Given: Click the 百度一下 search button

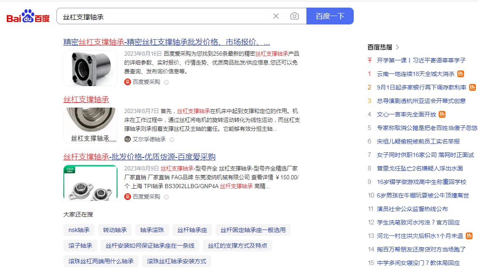Looking at the screenshot, I should click(x=330, y=16).
